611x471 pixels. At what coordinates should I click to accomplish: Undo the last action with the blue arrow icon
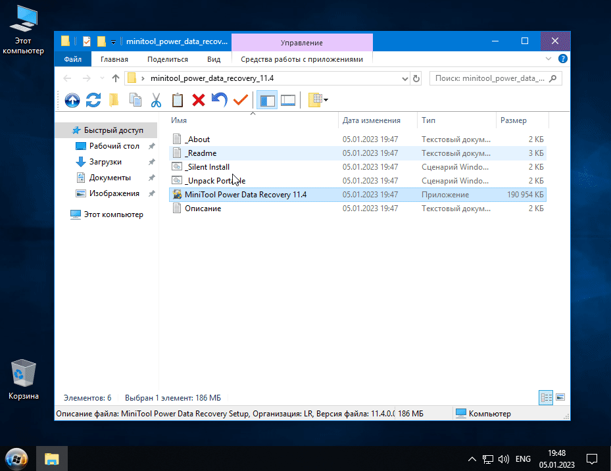220,100
